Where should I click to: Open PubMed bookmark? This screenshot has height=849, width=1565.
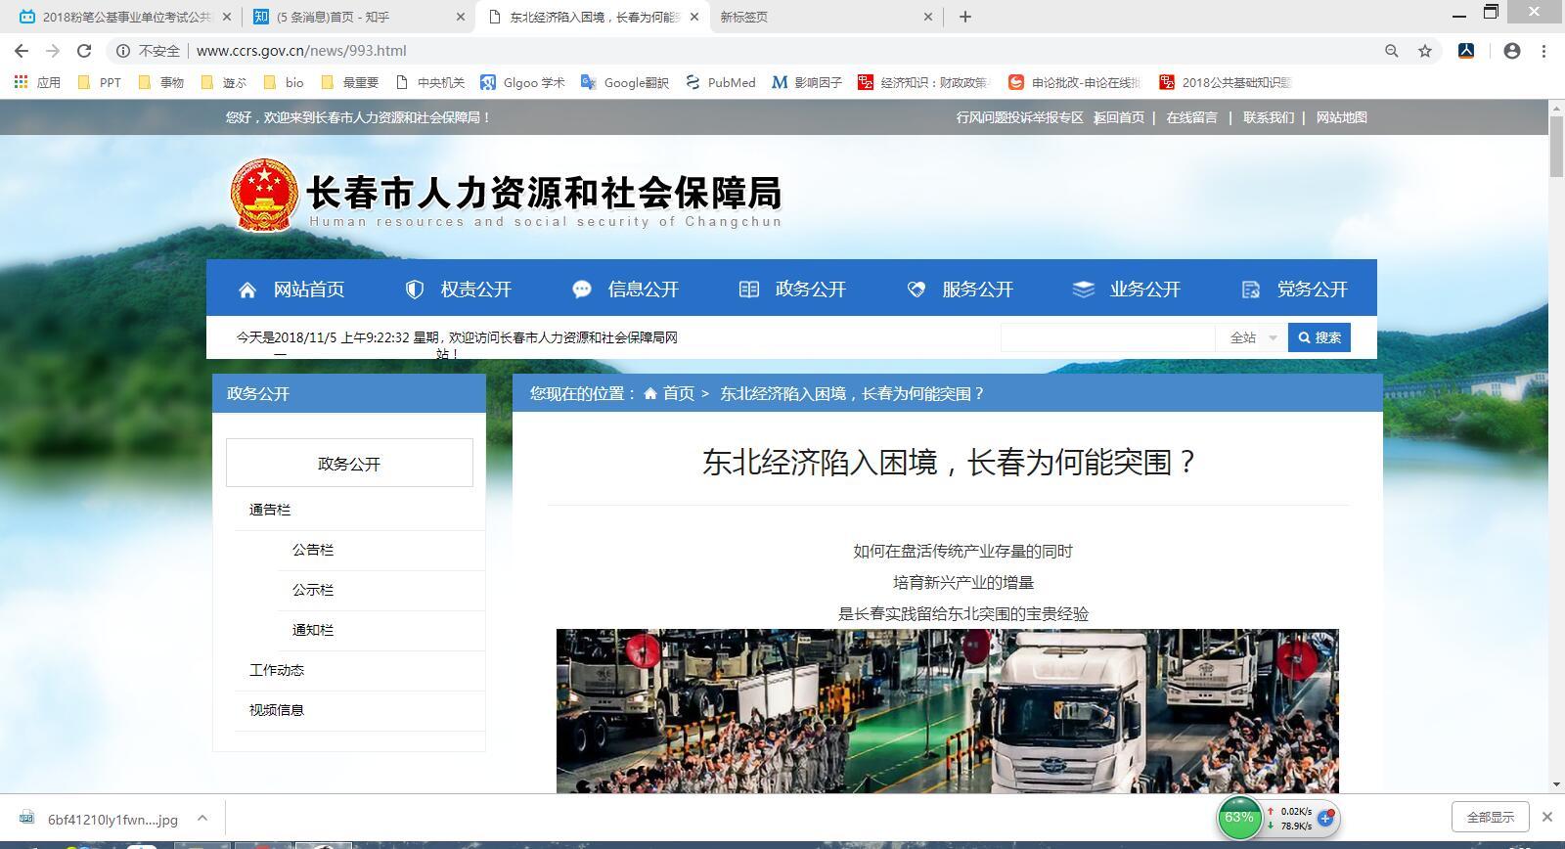[721, 82]
